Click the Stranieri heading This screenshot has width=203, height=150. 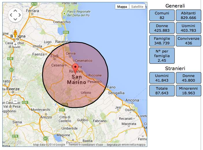(x=175, y=68)
